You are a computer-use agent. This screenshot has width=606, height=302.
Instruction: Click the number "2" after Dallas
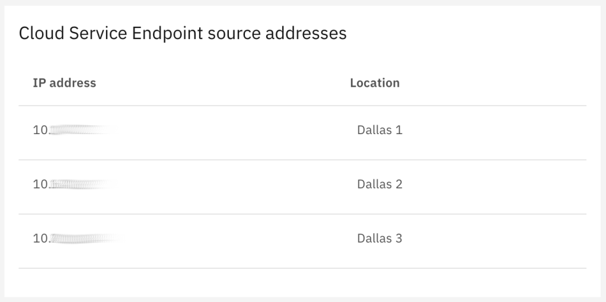399,185
